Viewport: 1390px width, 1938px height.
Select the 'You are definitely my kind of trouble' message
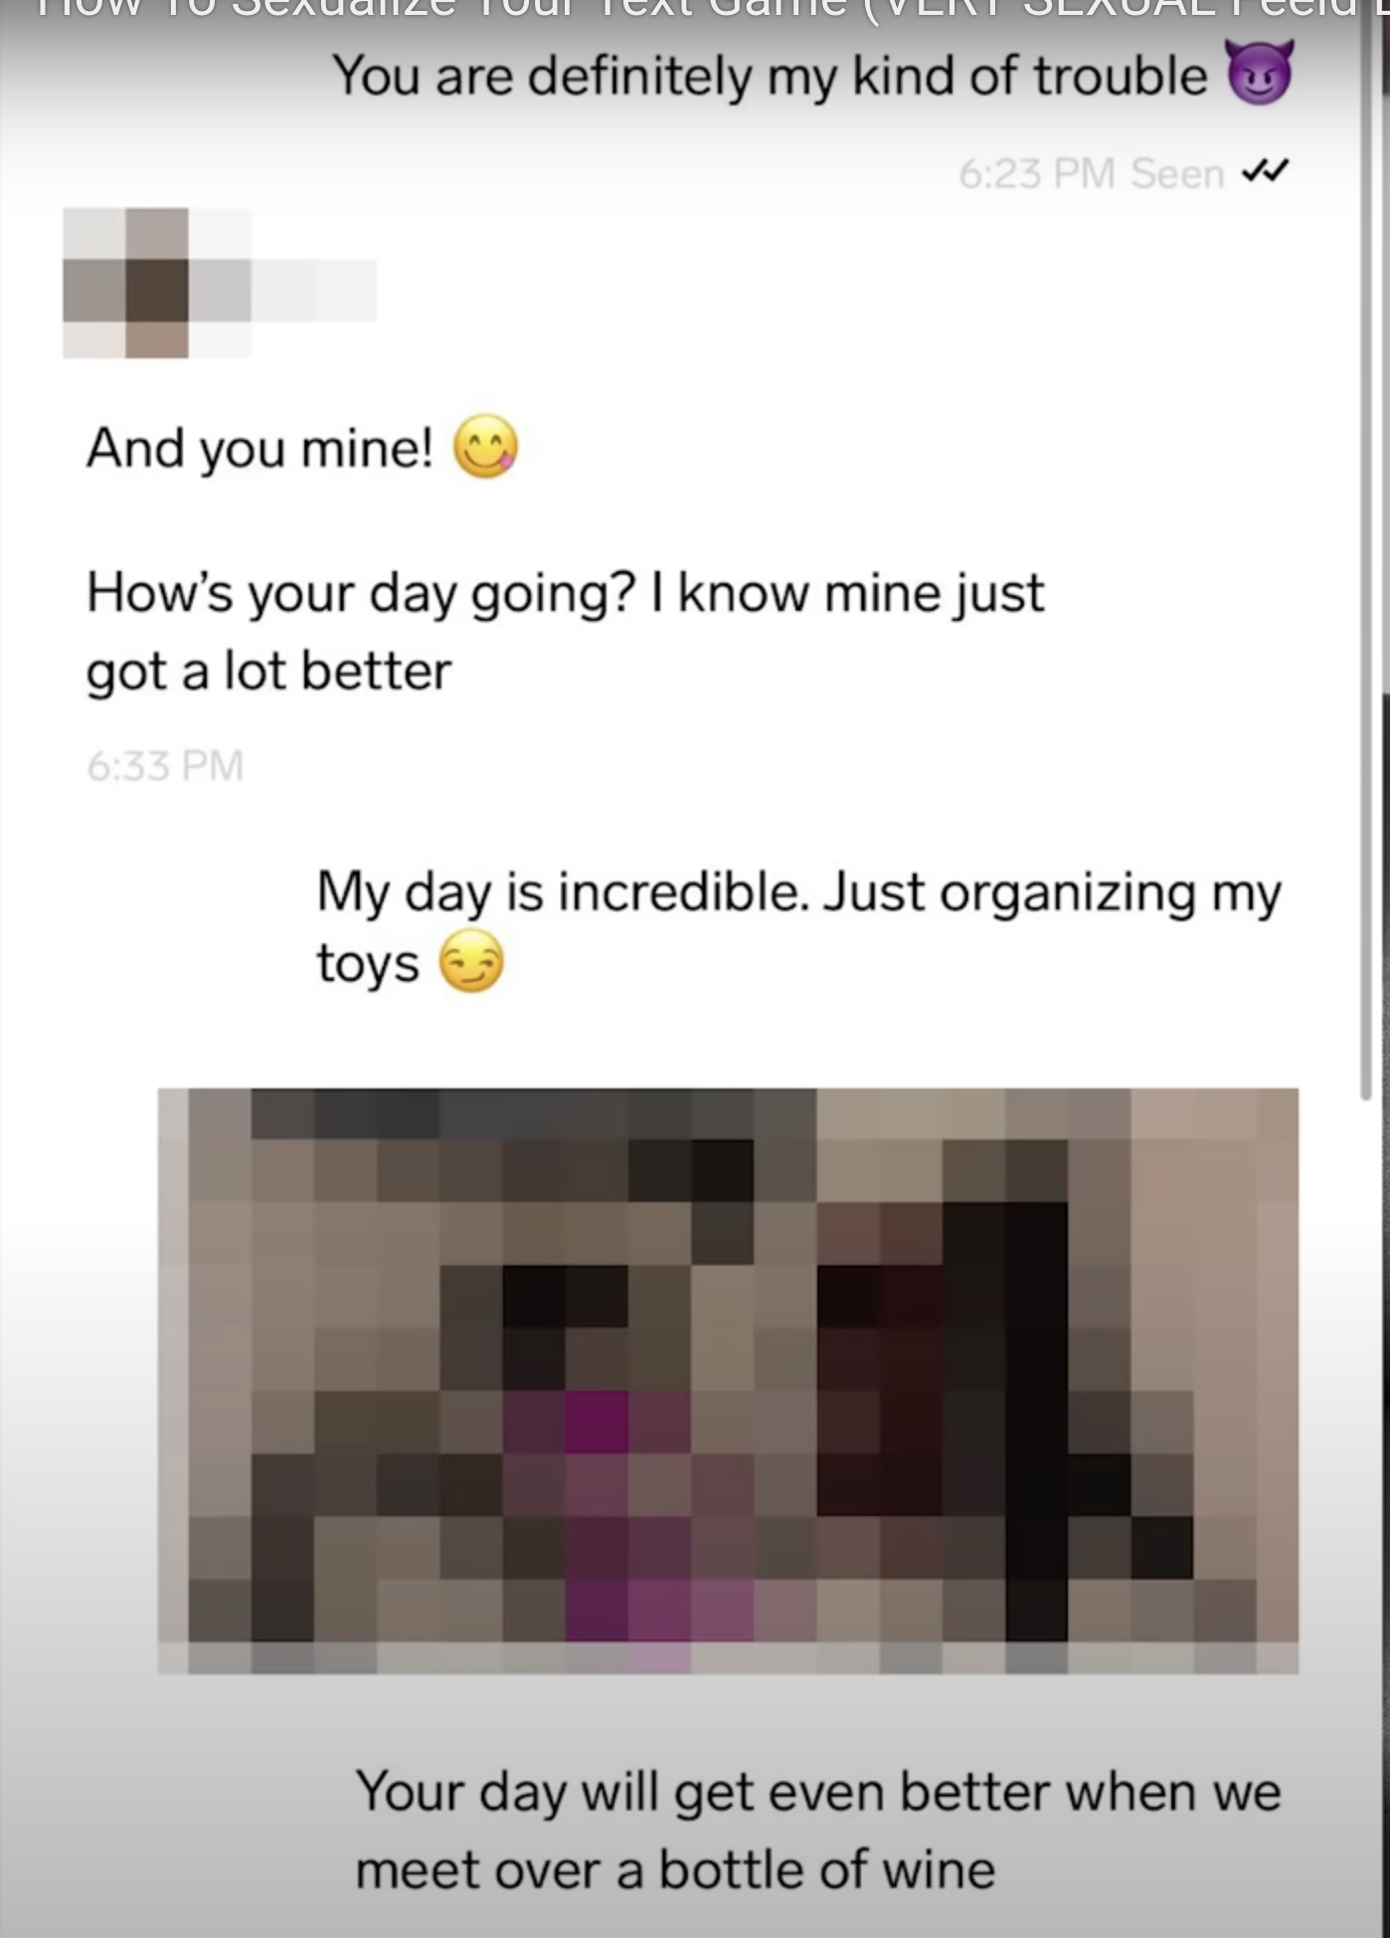pos(812,76)
